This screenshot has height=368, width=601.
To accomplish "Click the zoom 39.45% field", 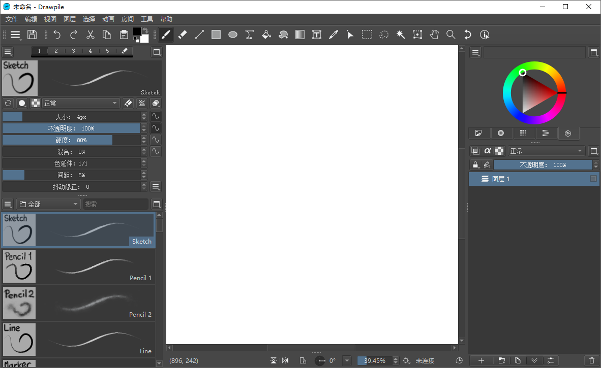I will [374, 360].
